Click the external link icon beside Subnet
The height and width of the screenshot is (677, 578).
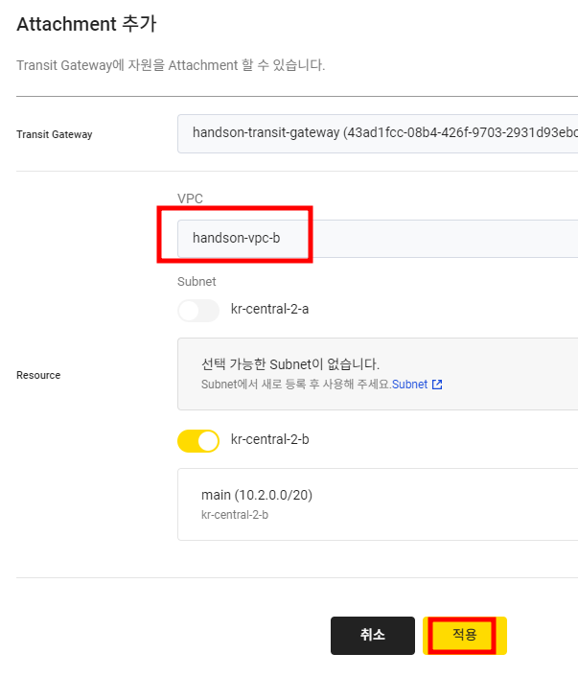(437, 385)
